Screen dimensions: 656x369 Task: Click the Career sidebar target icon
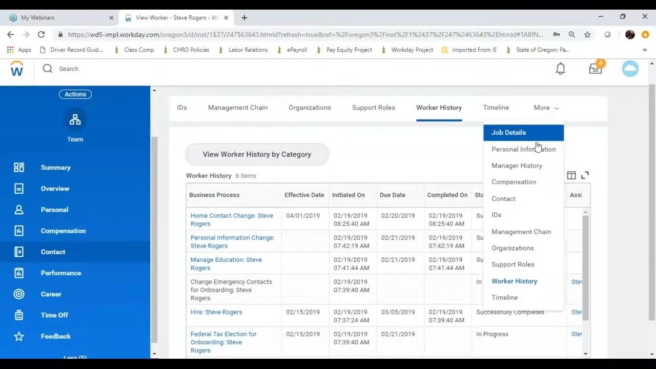tap(19, 294)
